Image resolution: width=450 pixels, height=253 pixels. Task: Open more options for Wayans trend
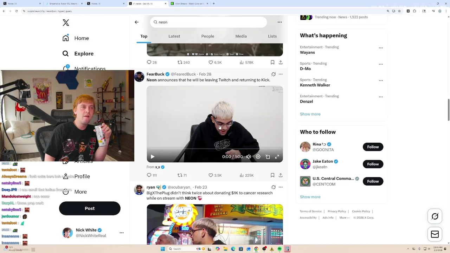(x=381, y=48)
